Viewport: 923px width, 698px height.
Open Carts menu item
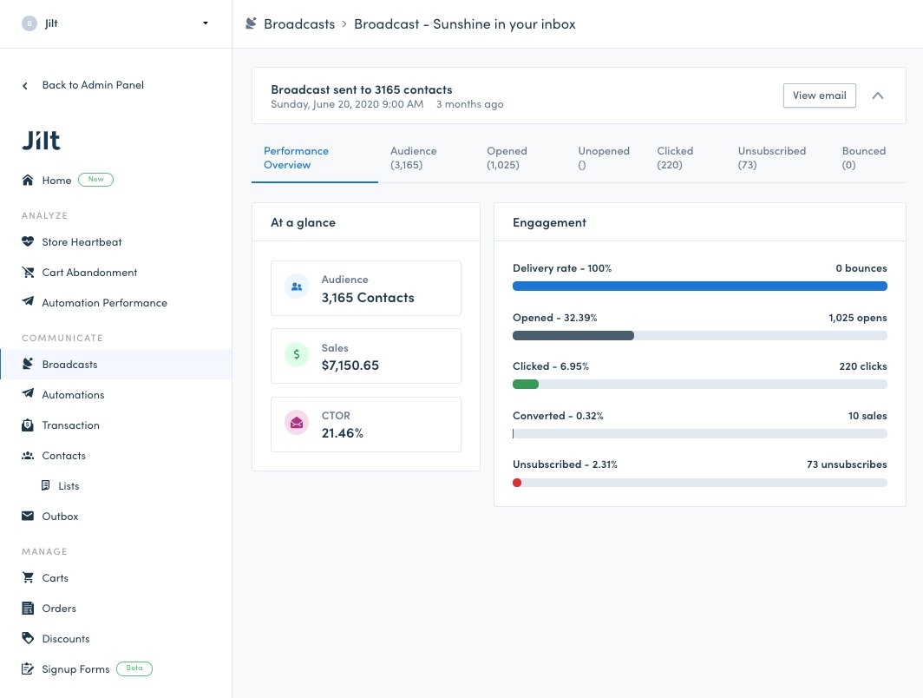coord(56,578)
